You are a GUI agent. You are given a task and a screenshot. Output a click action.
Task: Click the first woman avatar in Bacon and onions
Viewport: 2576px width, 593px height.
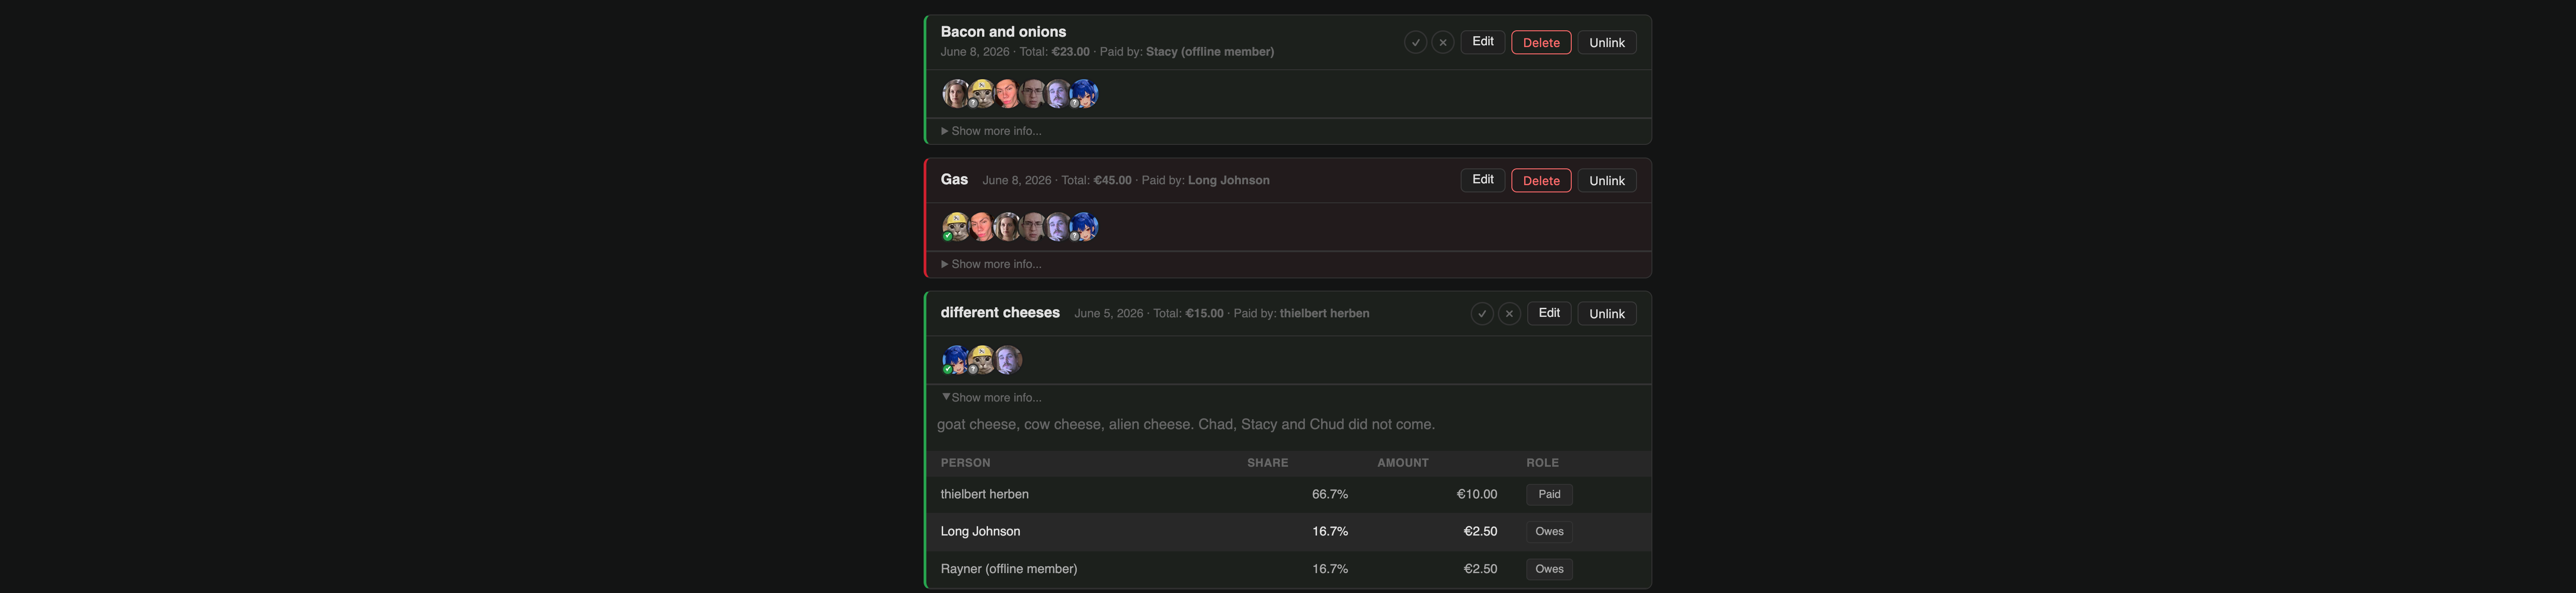coord(956,94)
